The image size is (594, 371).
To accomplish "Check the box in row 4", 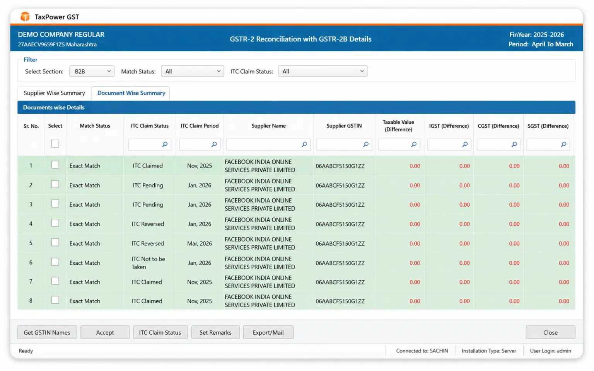I will pyautogui.click(x=55, y=223).
